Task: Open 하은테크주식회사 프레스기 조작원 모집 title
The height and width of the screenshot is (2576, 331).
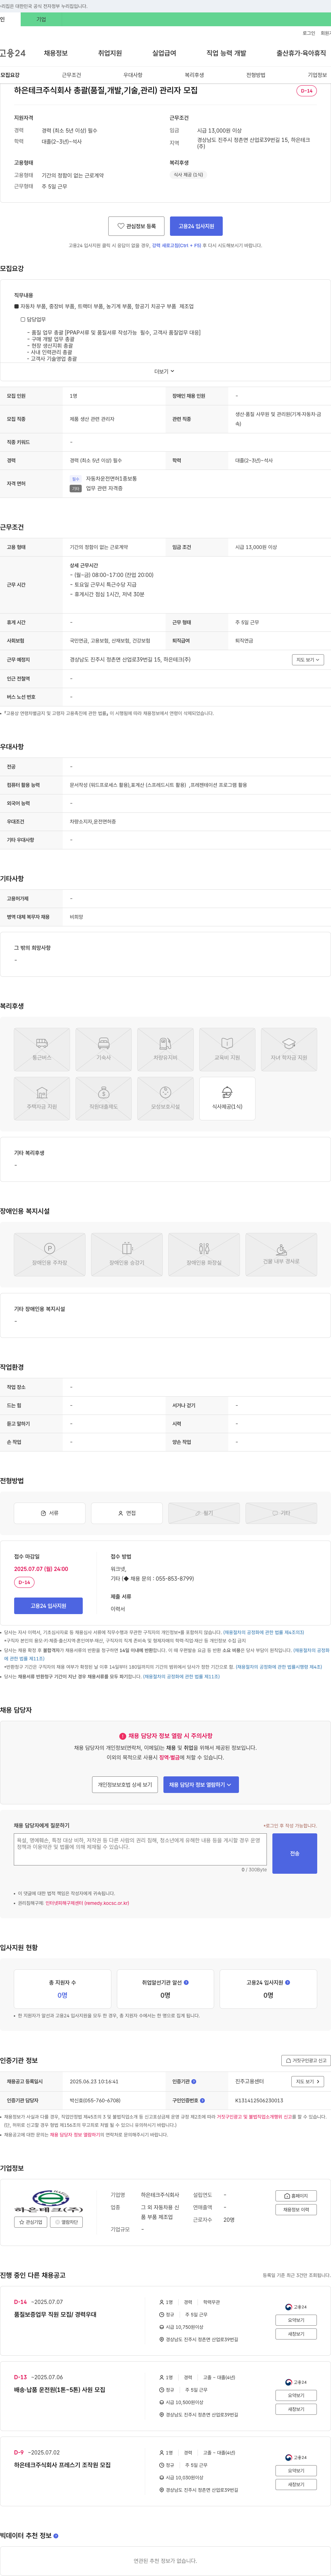Action: 62,2465
